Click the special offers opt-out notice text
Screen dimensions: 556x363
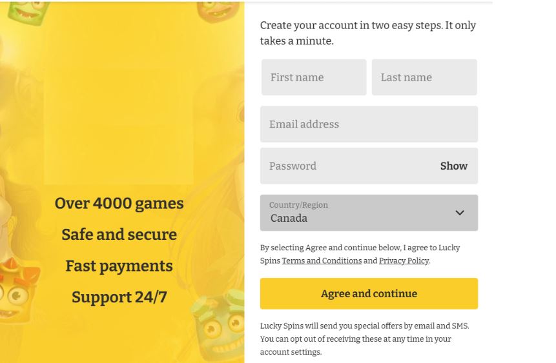(x=364, y=339)
